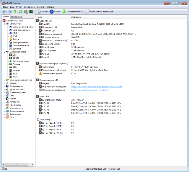189x172 pixels.
Task: Select Имя компьютера tree item
Action: click(x=19, y=30)
